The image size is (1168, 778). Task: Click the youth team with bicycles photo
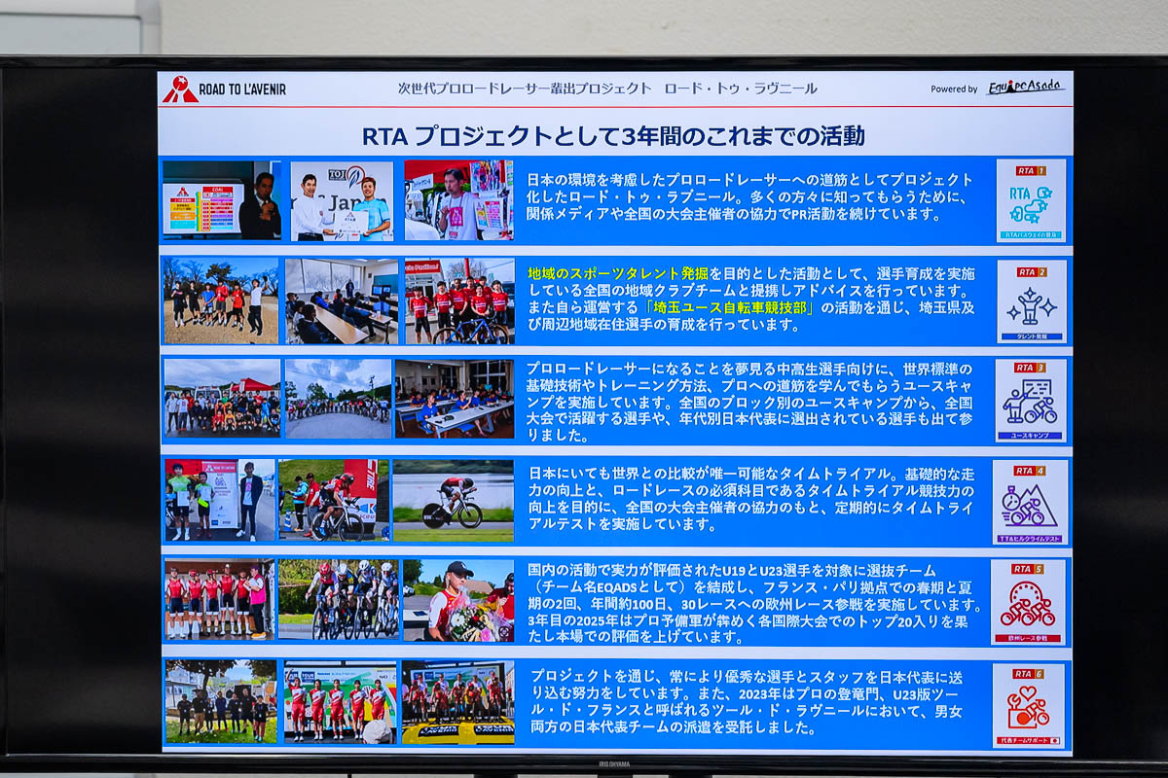[x=459, y=301]
